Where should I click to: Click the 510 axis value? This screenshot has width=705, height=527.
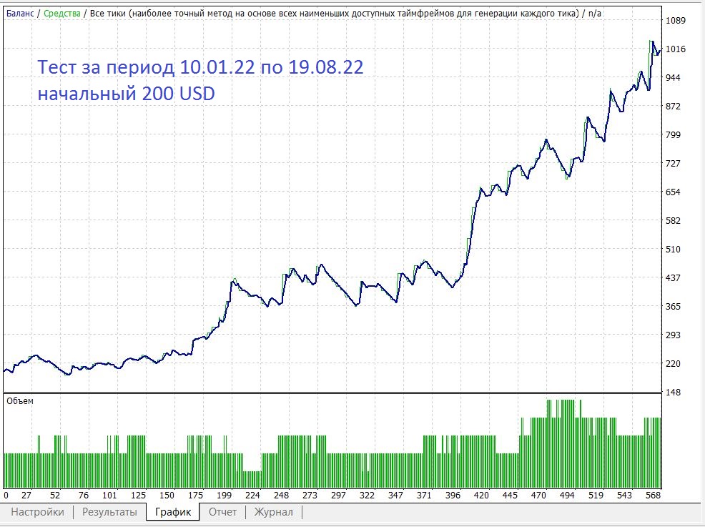click(673, 249)
